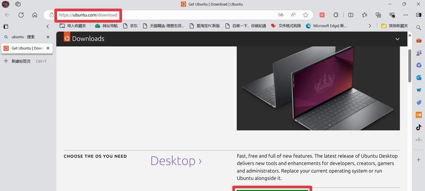Open Settings and more ellipsis menu
Viewport: 425px width, 191px height.
[x=406, y=15]
